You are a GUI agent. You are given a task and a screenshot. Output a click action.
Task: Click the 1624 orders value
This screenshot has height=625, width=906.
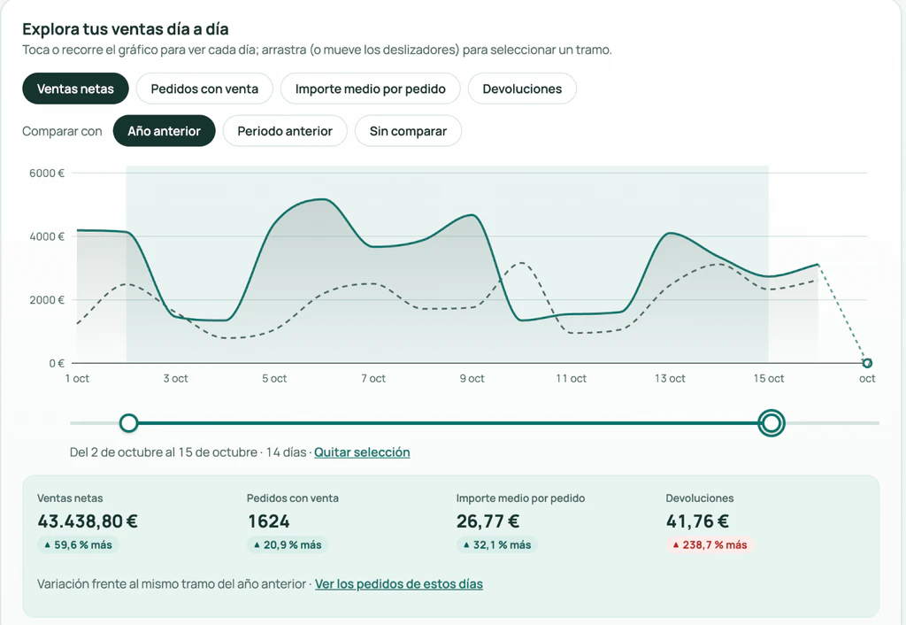(x=269, y=521)
